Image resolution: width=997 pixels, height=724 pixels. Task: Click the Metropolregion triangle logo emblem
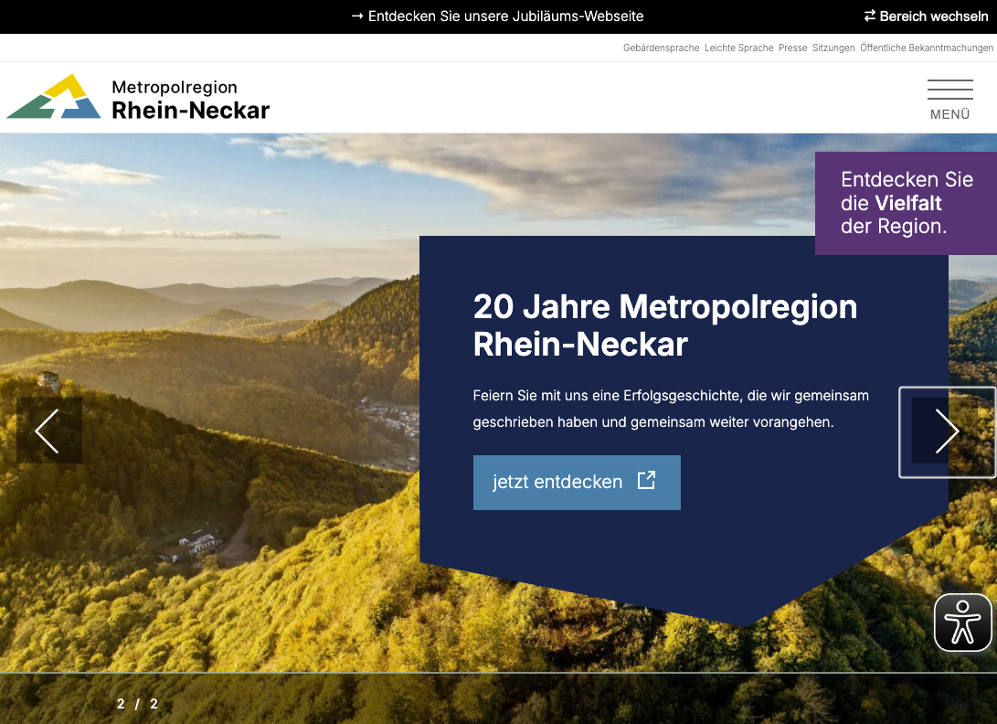pos(54,97)
